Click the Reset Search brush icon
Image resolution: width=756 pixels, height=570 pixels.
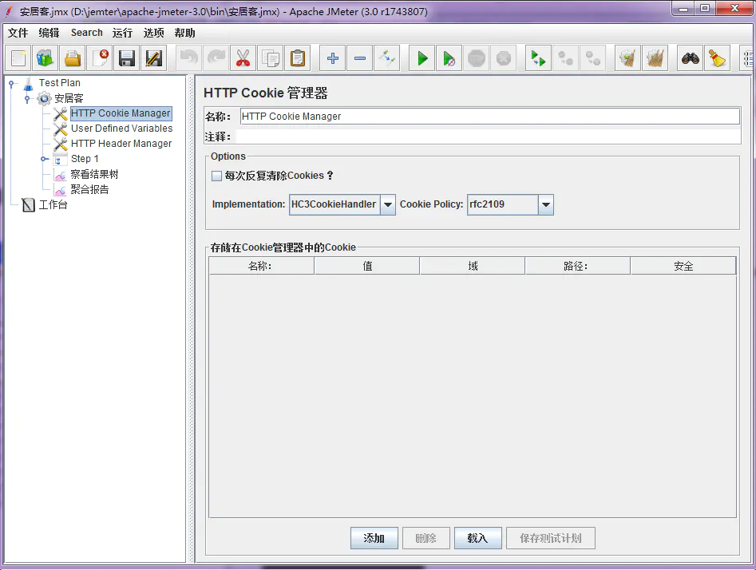717,58
